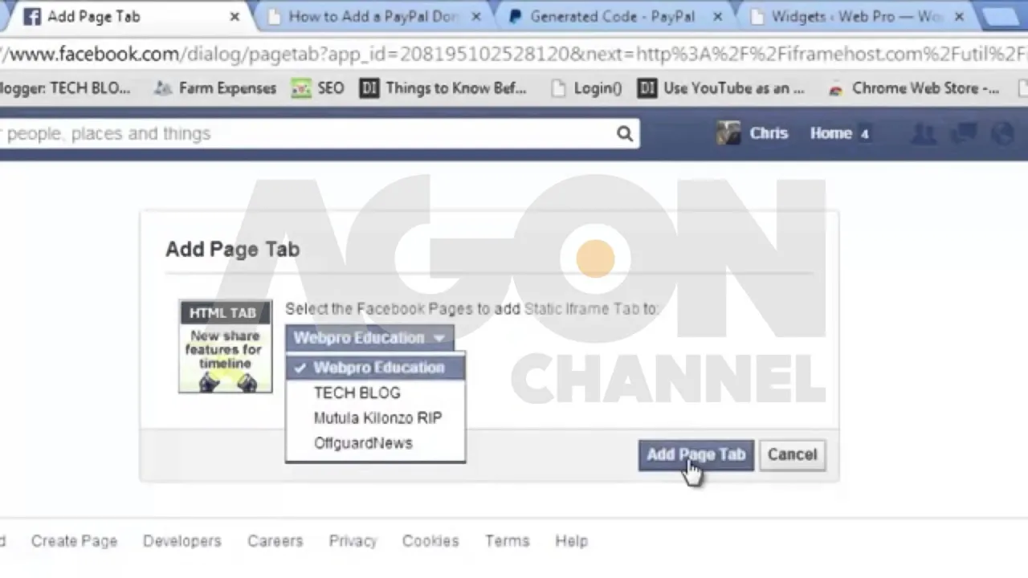This screenshot has height=578, width=1028.
Task: Open the Terms footer link
Action: coord(507,541)
